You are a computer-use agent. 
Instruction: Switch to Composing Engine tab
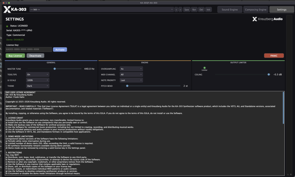point(256,10)
